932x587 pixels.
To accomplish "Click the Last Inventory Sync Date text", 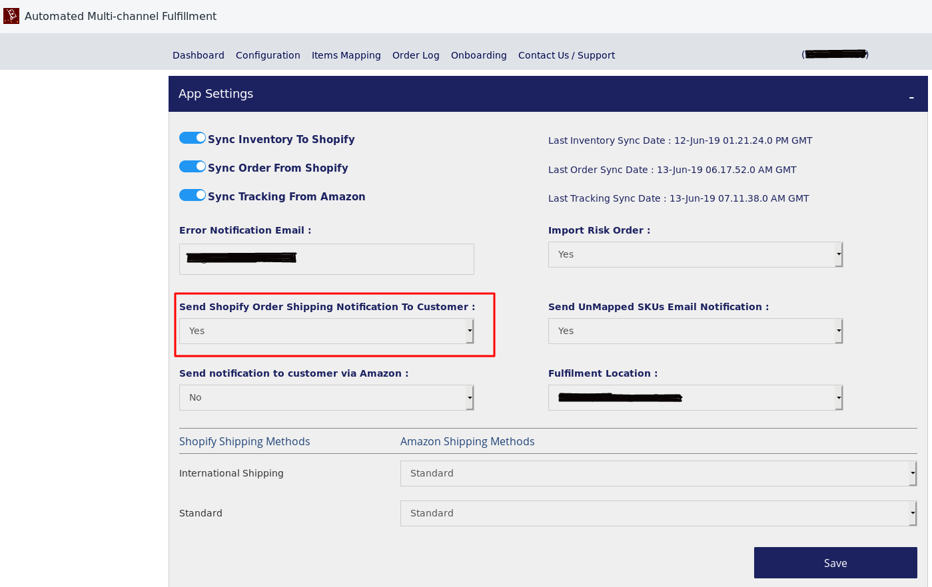I will point(680,140).
